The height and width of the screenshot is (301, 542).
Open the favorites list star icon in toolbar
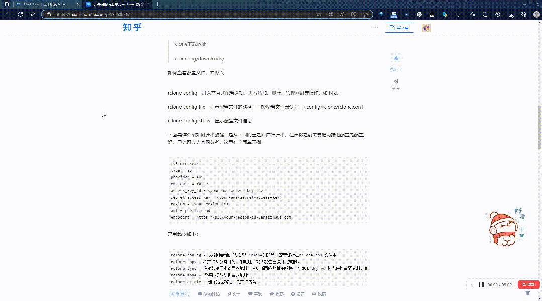[472, 14]
